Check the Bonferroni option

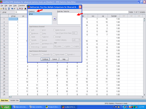30,33
